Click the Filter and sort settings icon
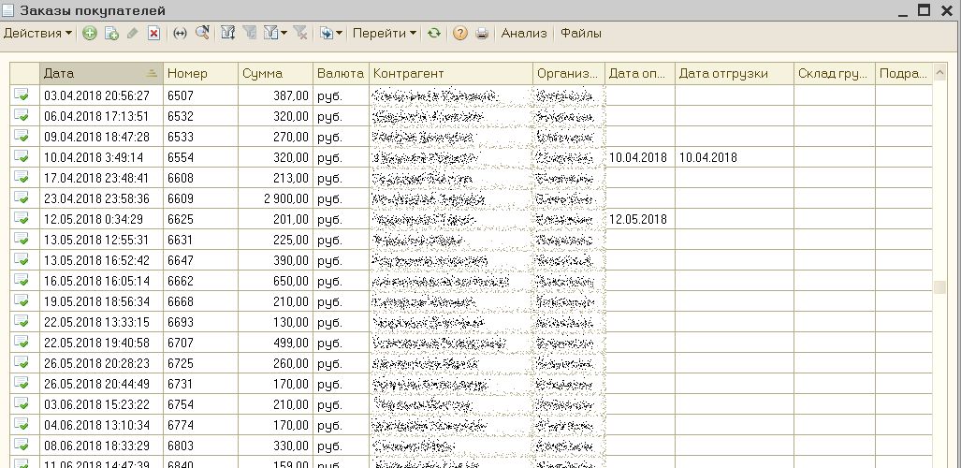 [x=227, y=34]
